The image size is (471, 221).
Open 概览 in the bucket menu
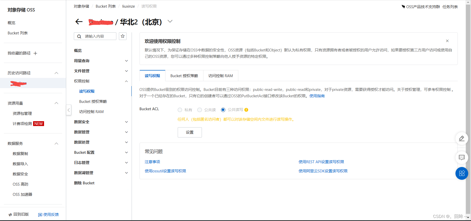(78, 51)
